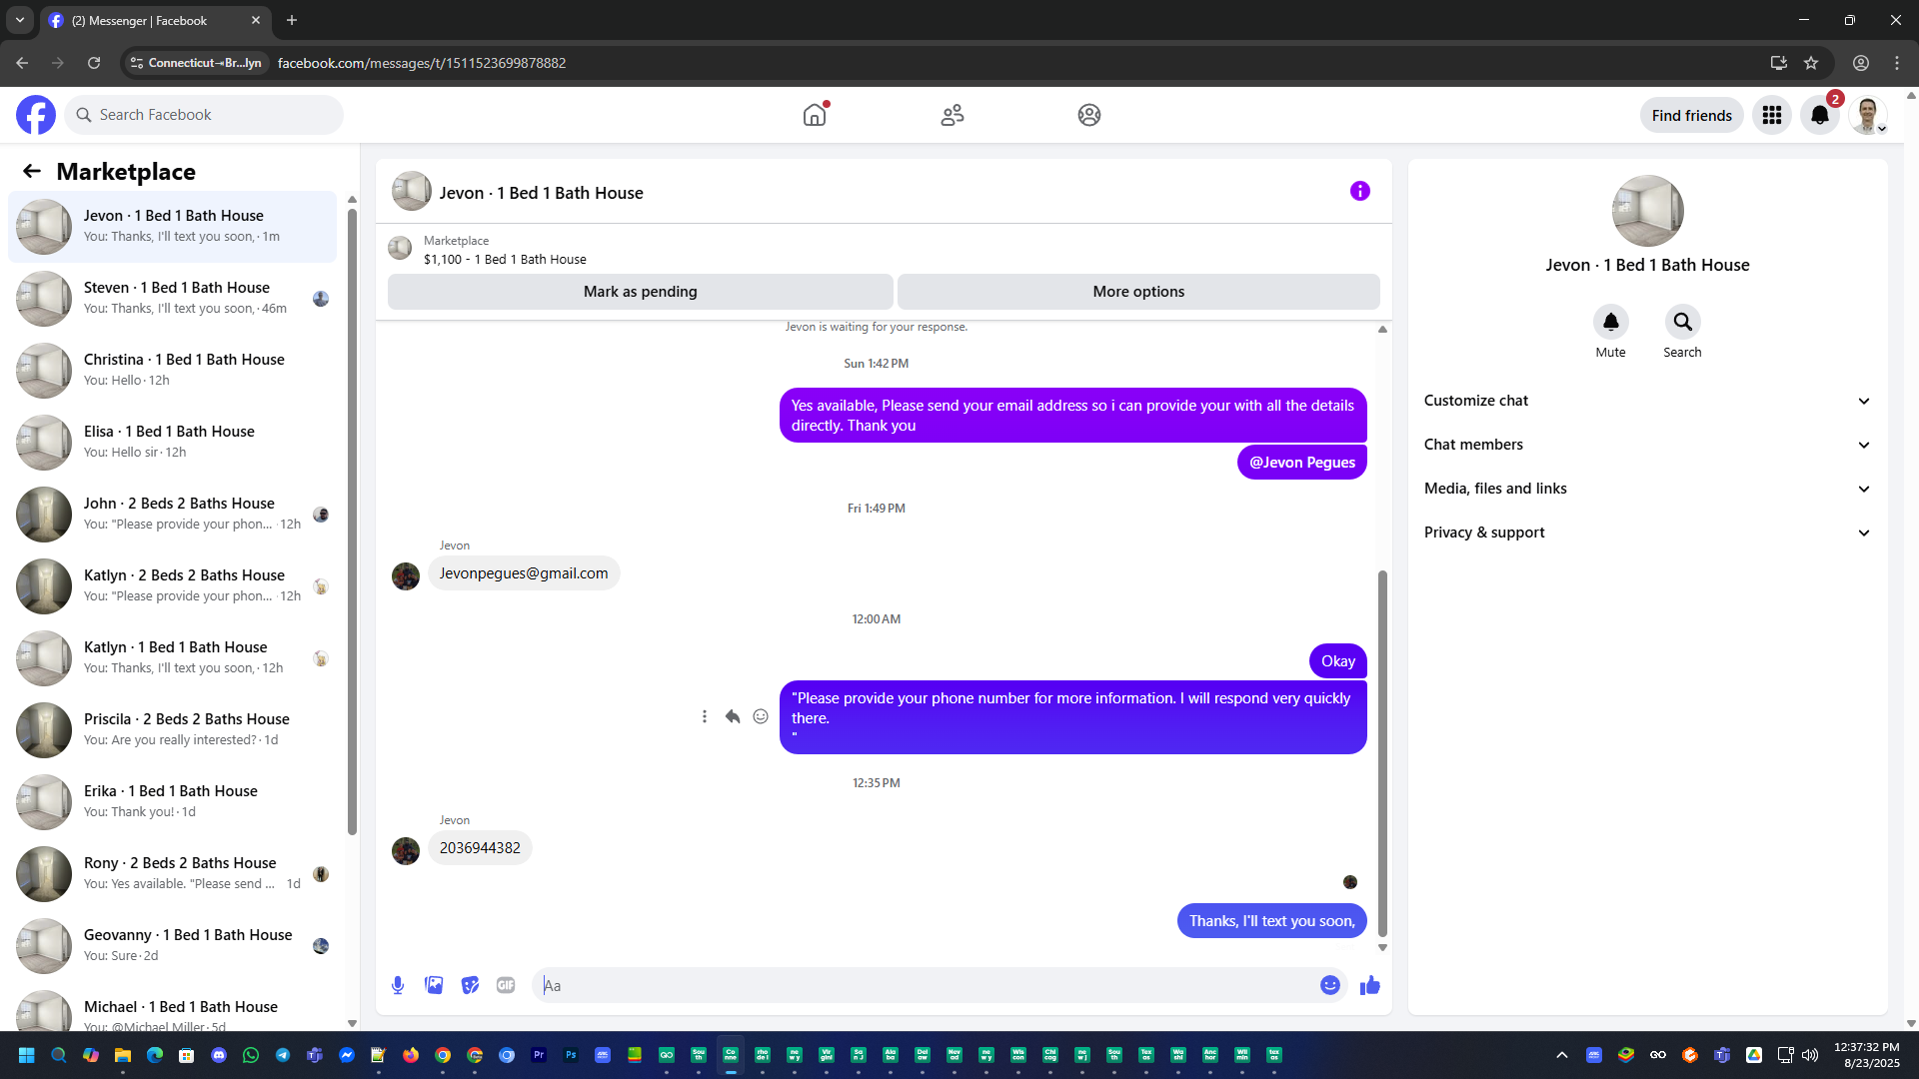Screen dimensions: 1919x1079
Task: Open the GIF picker icon
Action: tap(506, 985)
